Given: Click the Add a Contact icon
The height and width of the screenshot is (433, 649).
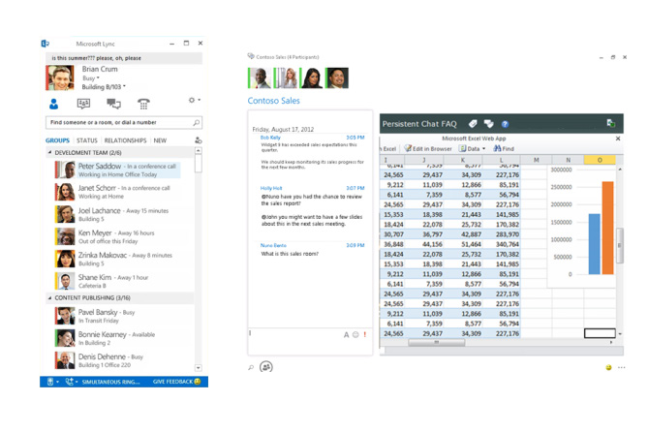Looking at the screenshot, I should pos(198,140).
